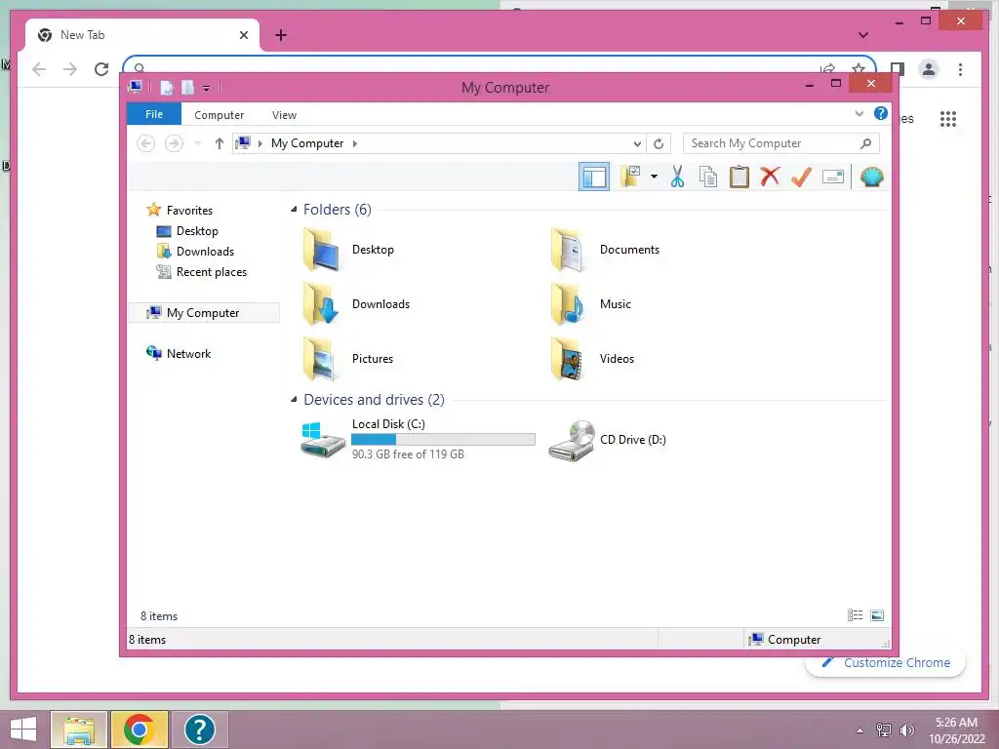Click the email envelope toolbar icon
This screenshot has width=999, height=749.
point(833,177)
